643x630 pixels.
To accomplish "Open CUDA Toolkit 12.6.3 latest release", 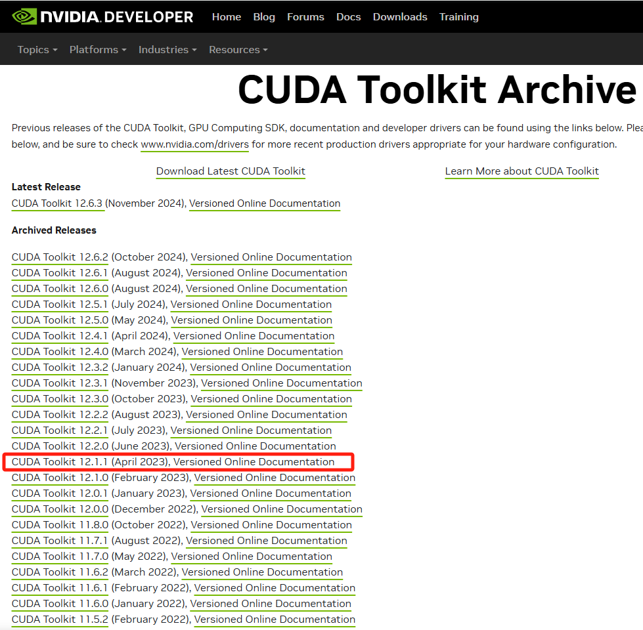I will [57, 203].
